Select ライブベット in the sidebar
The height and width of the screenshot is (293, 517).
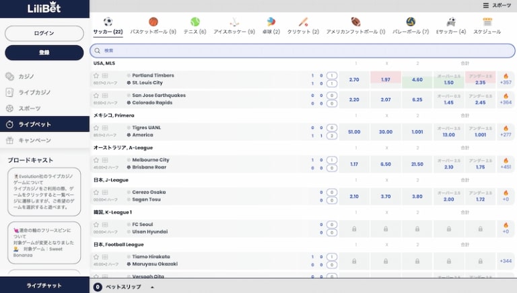pyautogui.click(x=44, y=124)
